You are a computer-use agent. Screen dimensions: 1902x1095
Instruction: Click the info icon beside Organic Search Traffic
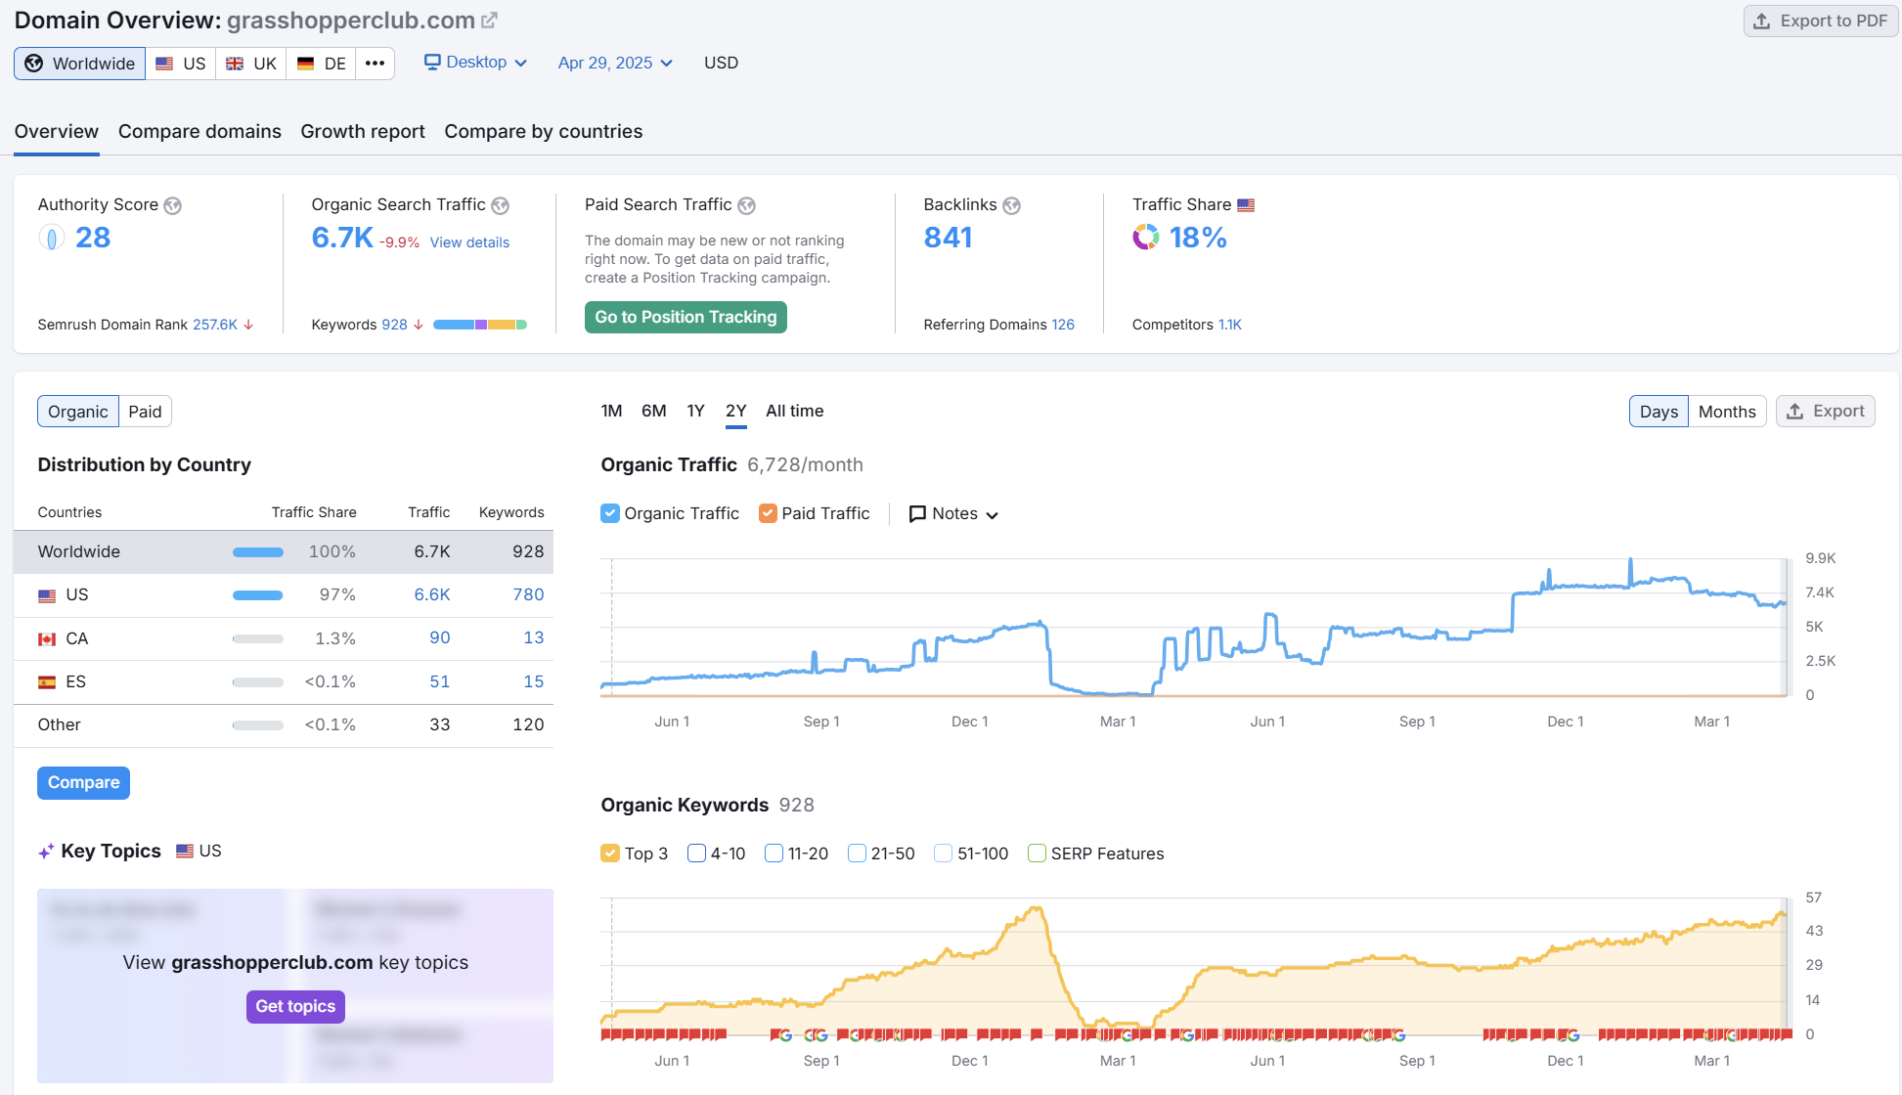501,205
